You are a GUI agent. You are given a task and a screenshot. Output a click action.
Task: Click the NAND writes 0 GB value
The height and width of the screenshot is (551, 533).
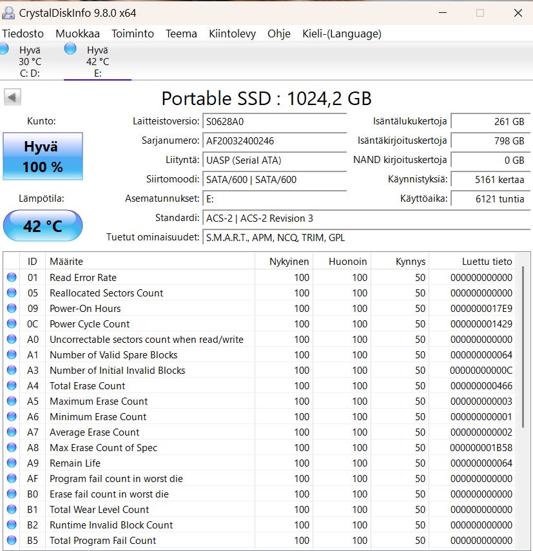point(490,160)
